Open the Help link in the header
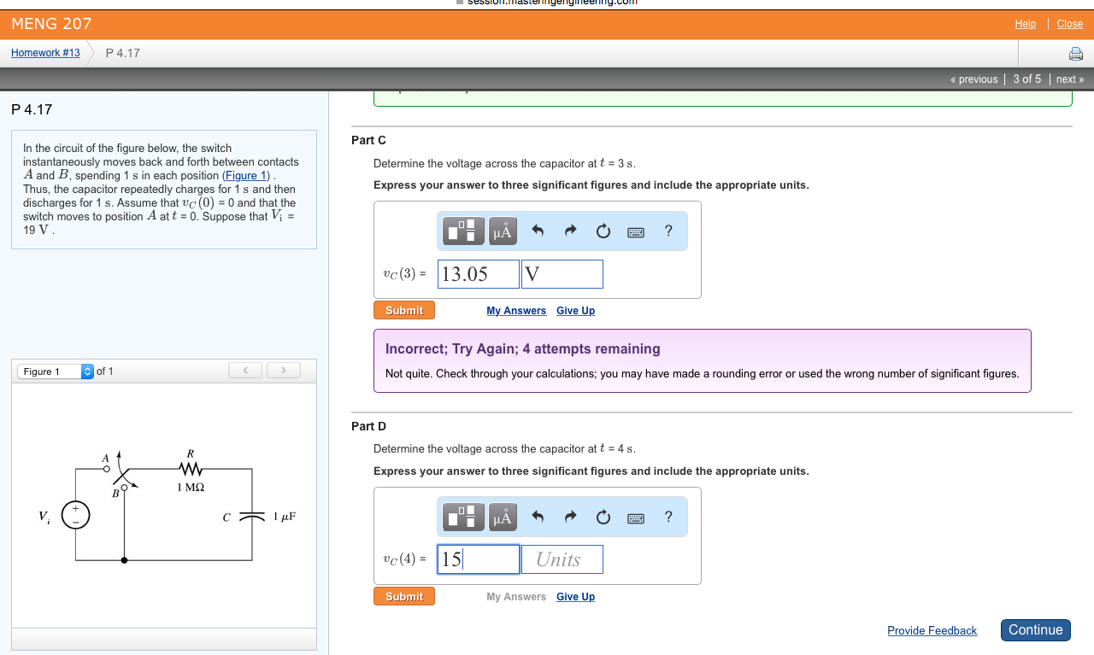This screenshot has height=655, width=1094. (1026, 24)
